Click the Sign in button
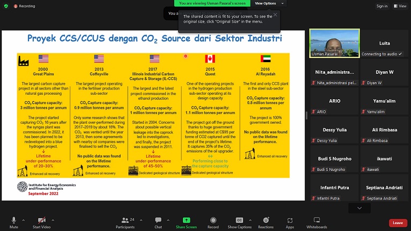 point(381,6)
